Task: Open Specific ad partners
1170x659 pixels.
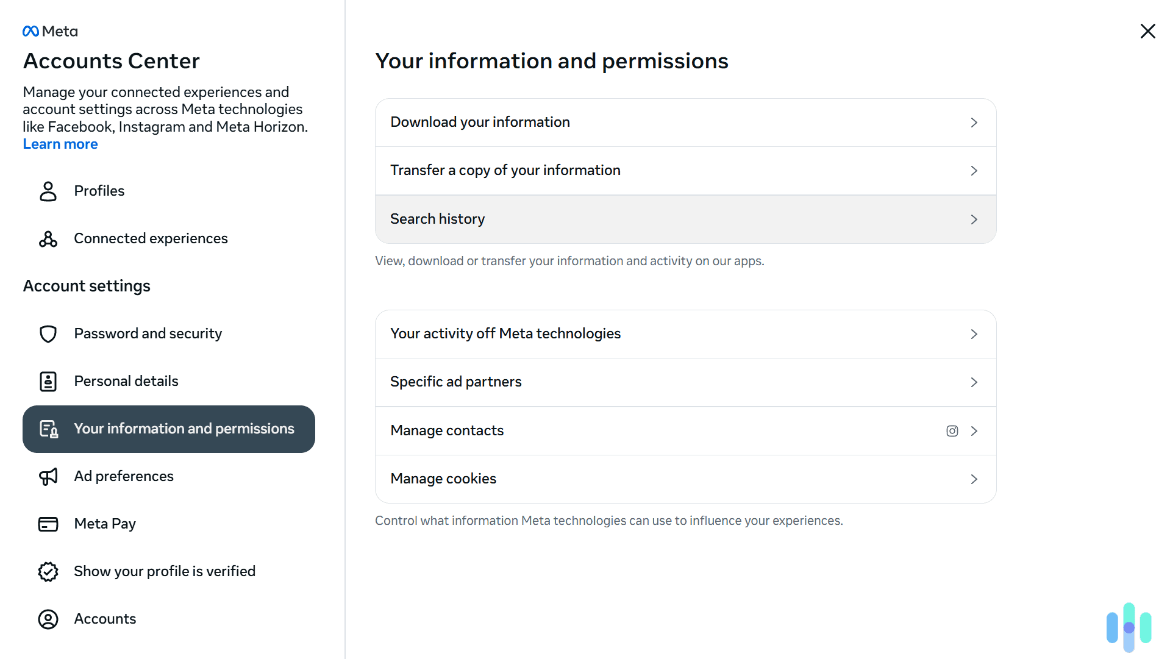Action: [x=685, y=382]
